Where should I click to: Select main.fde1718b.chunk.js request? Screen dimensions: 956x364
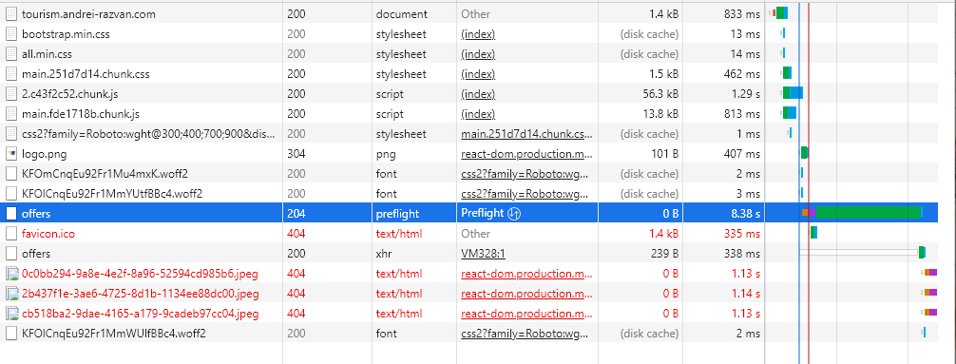(x=81, y=114)
